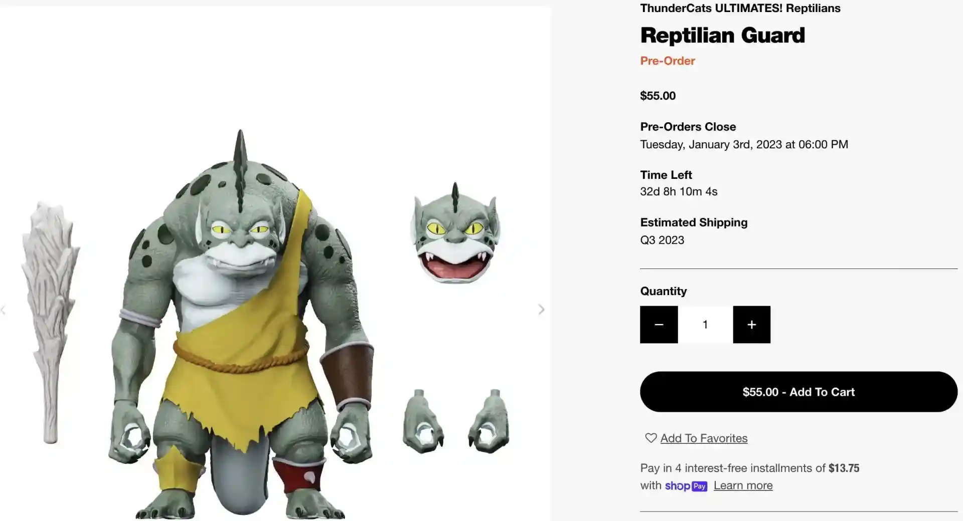Open the Shop Pay Learn more link
This screenshot has height=521, width=963.
point(743,485)
